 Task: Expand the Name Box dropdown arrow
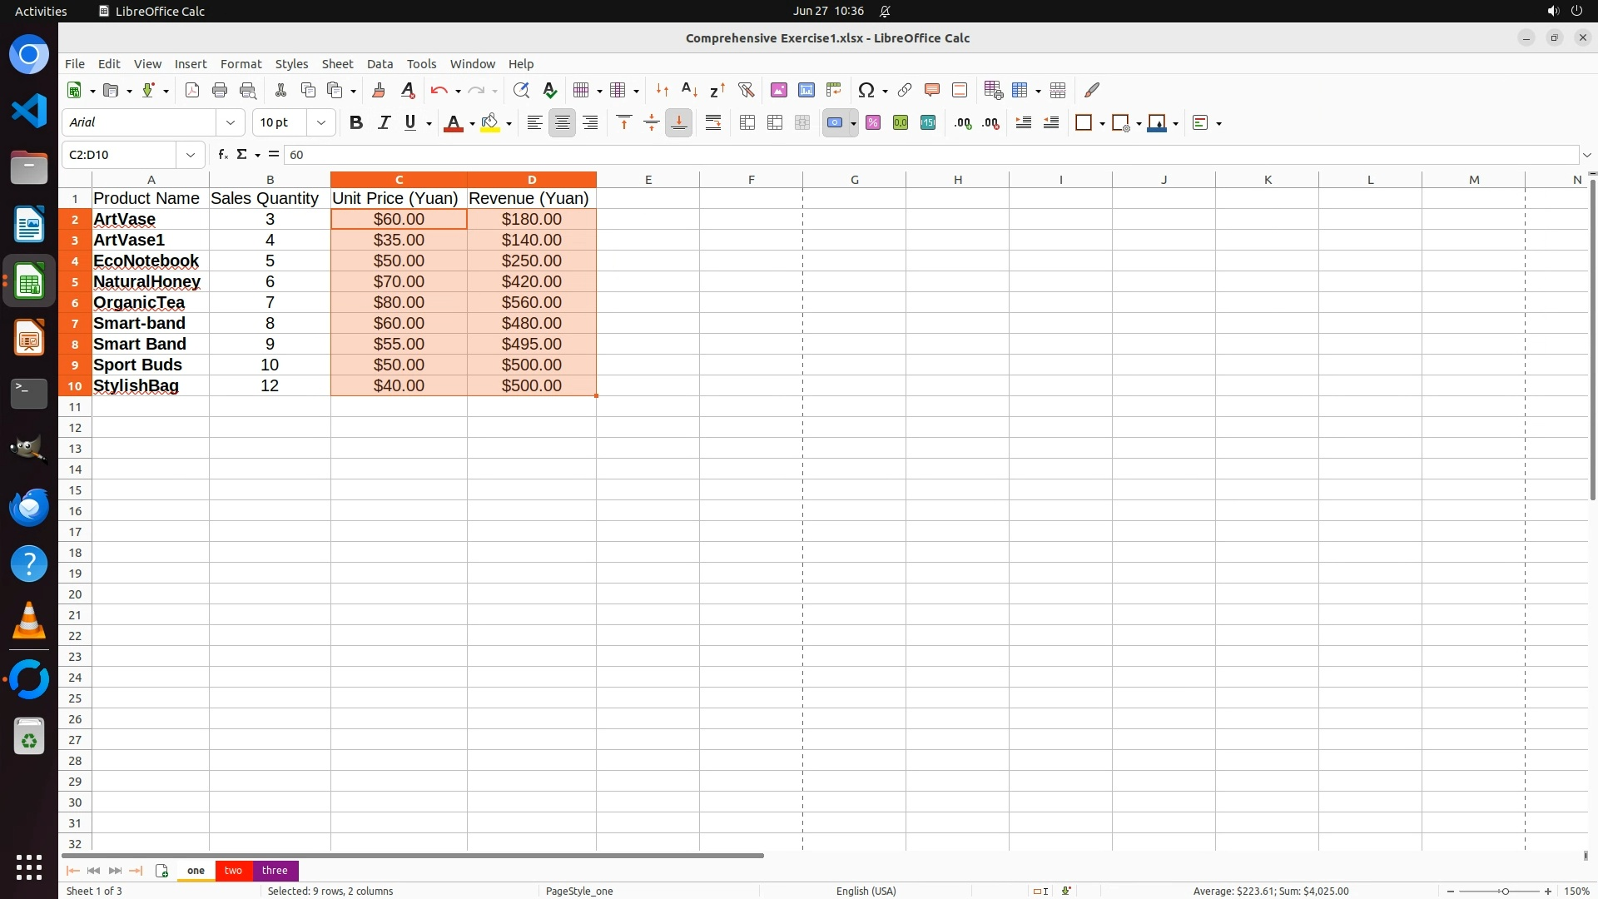[191, 155]
